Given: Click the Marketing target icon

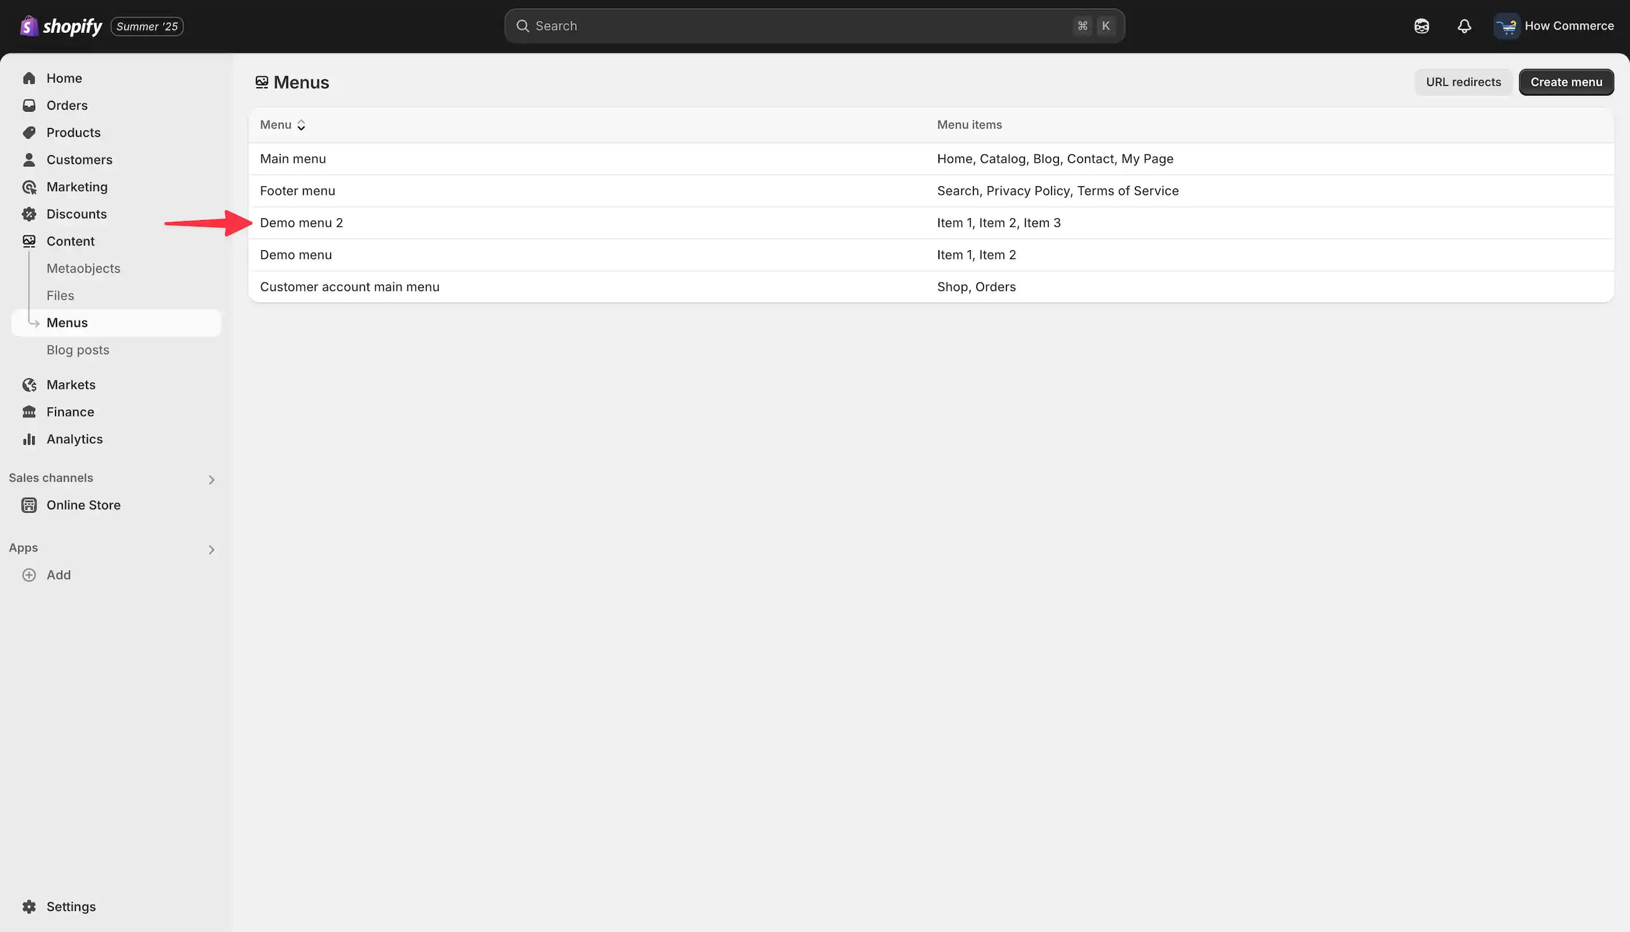Looking at the screenshot, I should pos(29,187).
